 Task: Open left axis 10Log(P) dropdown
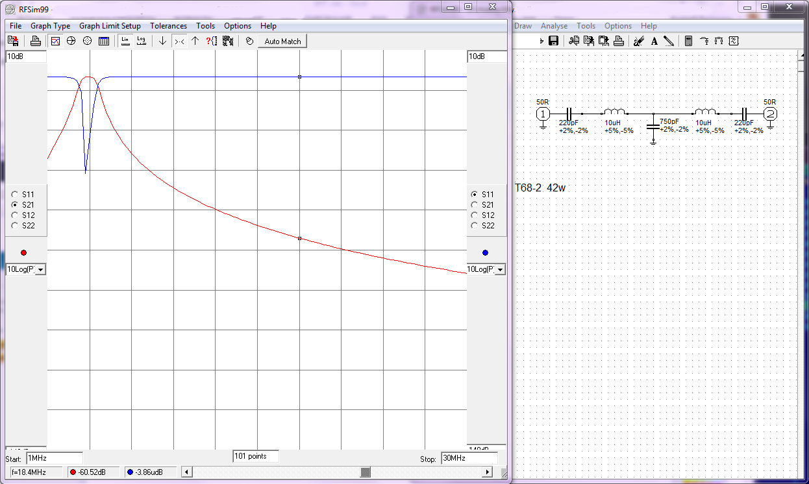coord(41,269)
